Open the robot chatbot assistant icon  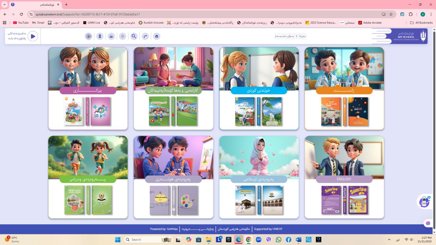pos(424,202)
